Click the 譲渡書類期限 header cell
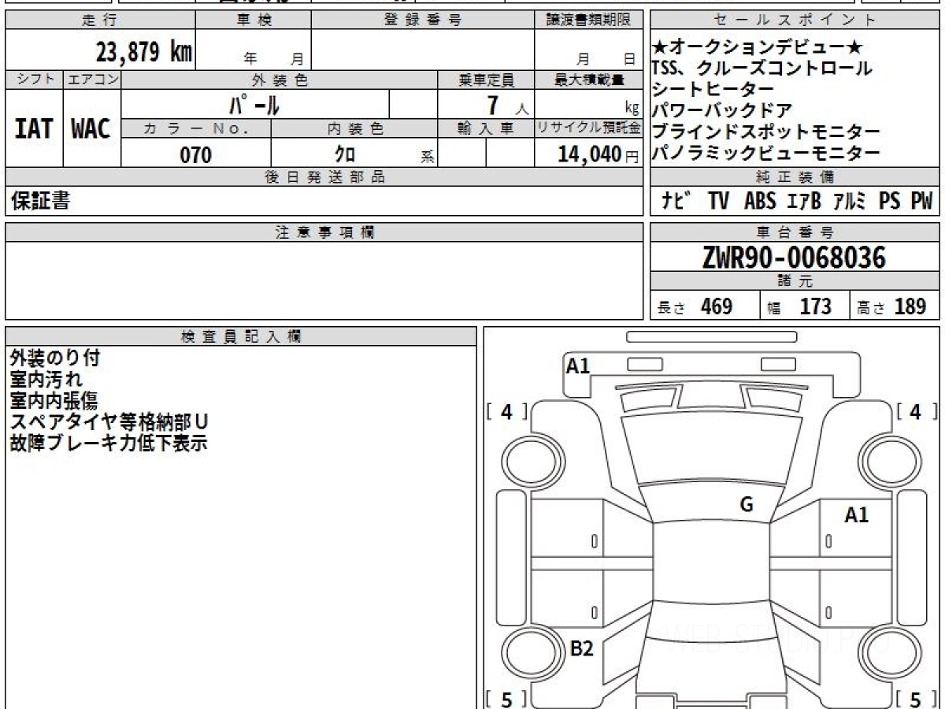Image resolution: width=945 pixels, height=709 pixels. (589, 20)
